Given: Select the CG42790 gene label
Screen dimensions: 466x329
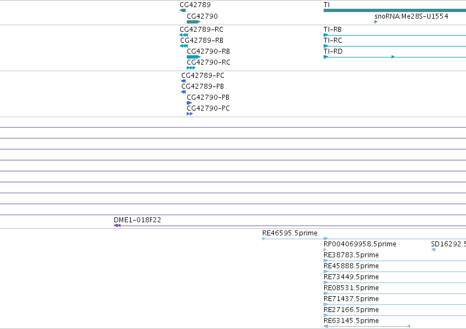Looking at the screenshot, I should pyautogui.click(x=202, y=16).
